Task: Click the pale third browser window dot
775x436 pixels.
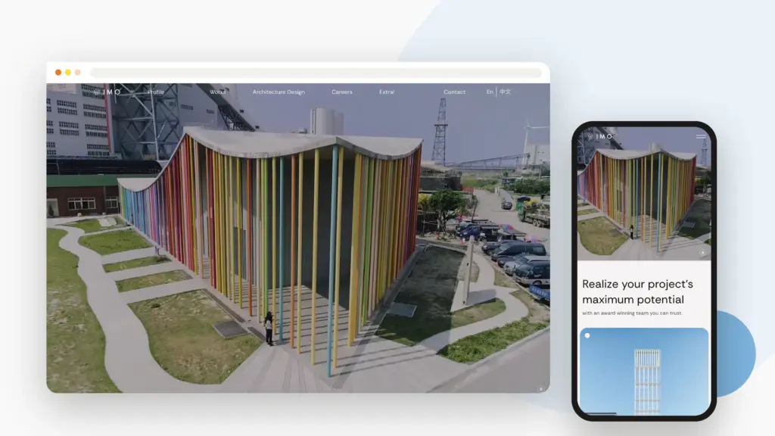Action: coord(78,72)
